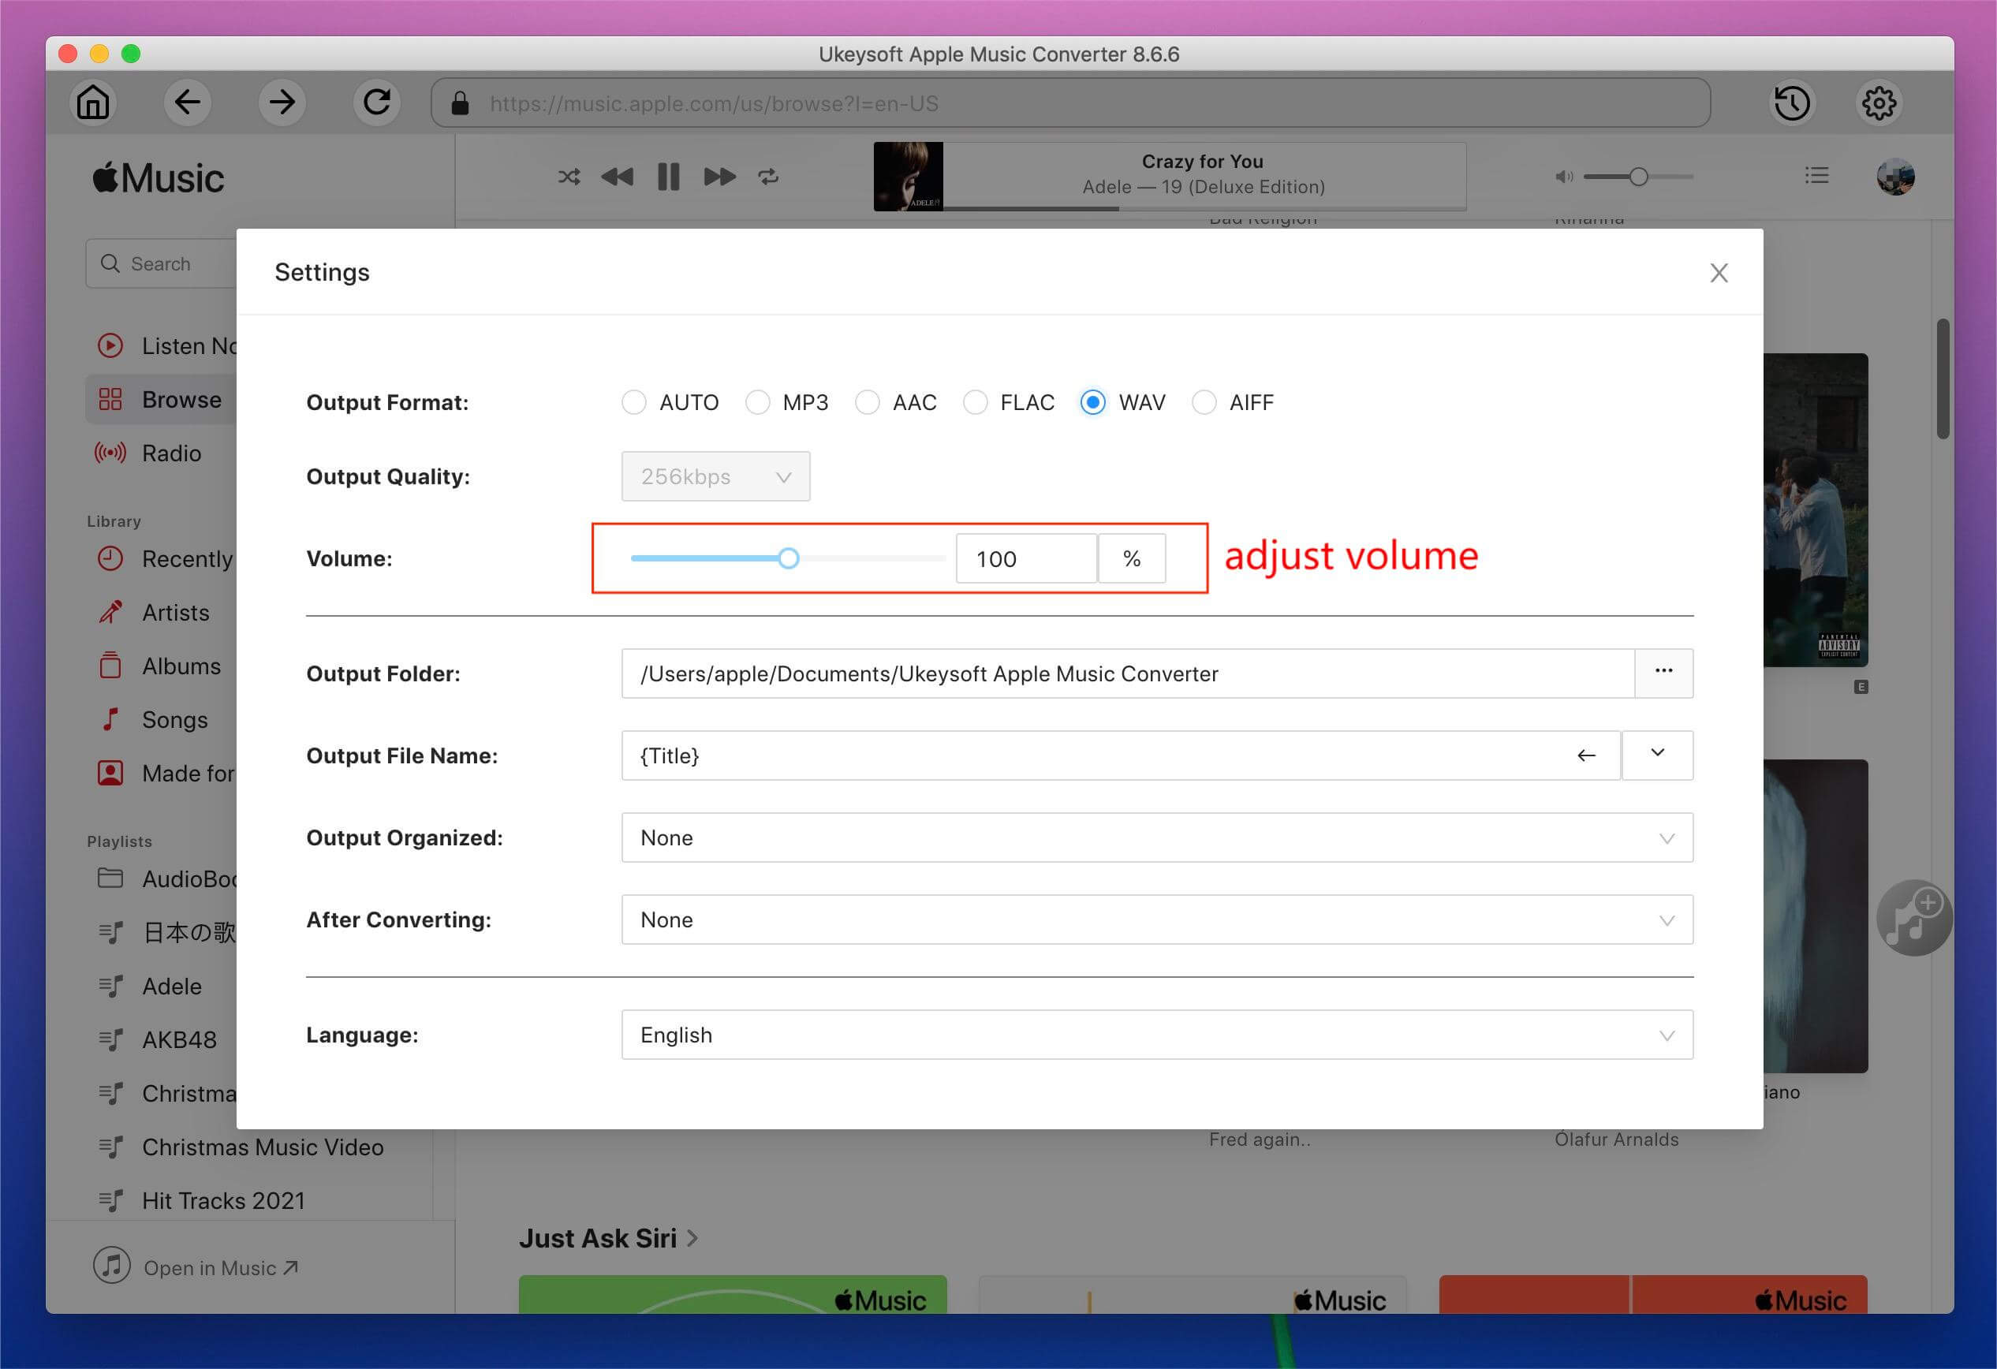Click the macOS settings gear icon
The image size is (1997, 1369).
pyautogui.click(x=1879, y=102)
